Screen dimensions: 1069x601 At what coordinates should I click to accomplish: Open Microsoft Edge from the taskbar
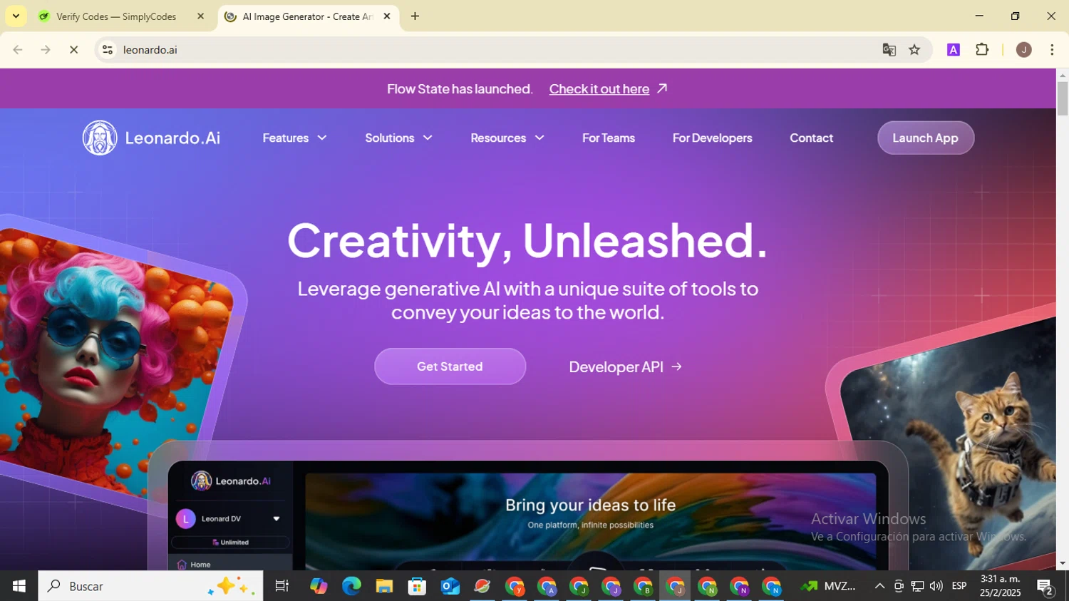pos(351,586)
